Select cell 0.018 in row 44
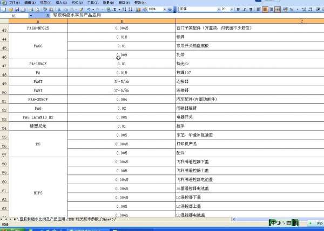This screenshot has height=231, width=324. click(x=122, y=37)
